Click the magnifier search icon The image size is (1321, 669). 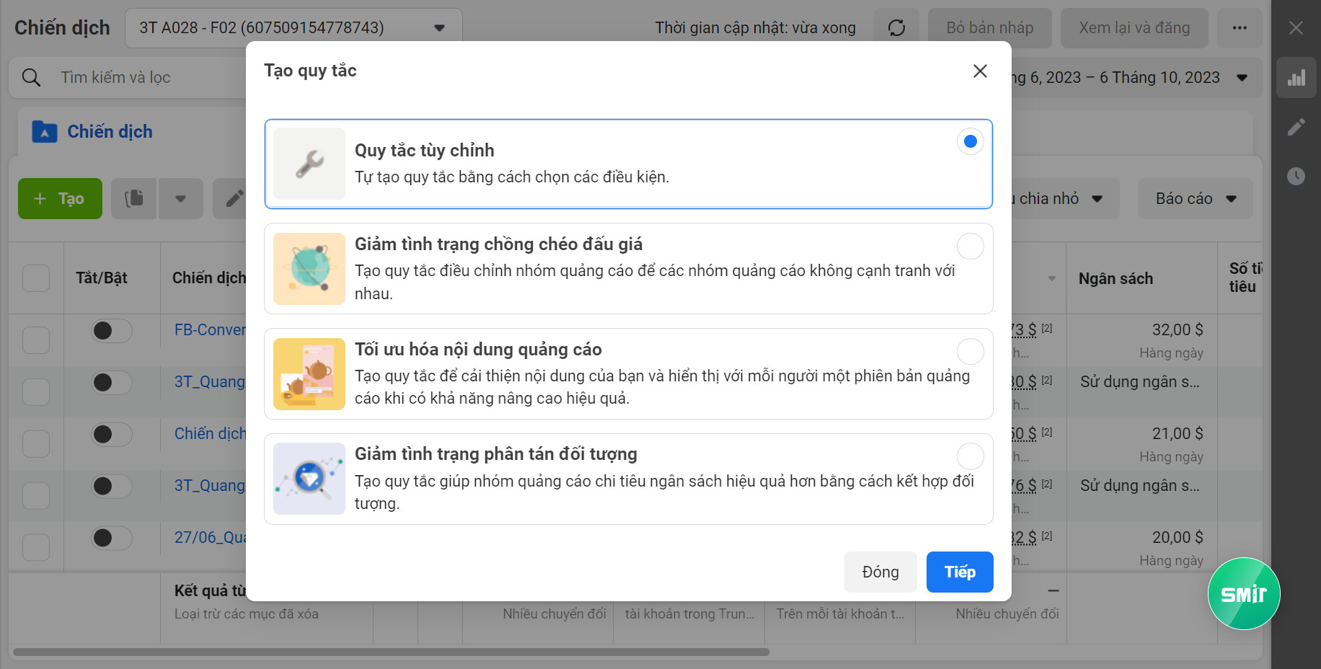tap(31, 77)
